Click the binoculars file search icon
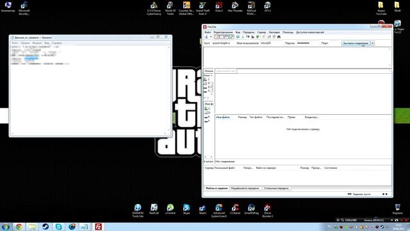The width and height of the screenshot is (410, 231). point(279,37)
